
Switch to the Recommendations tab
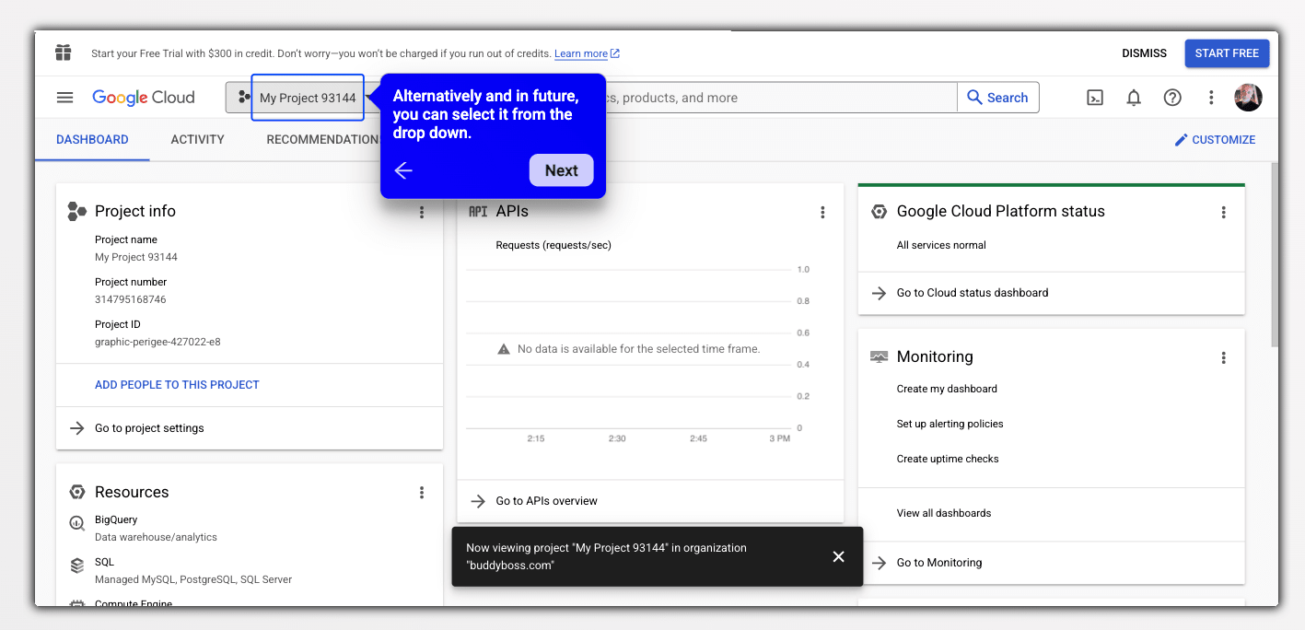[x=322, y=140]
